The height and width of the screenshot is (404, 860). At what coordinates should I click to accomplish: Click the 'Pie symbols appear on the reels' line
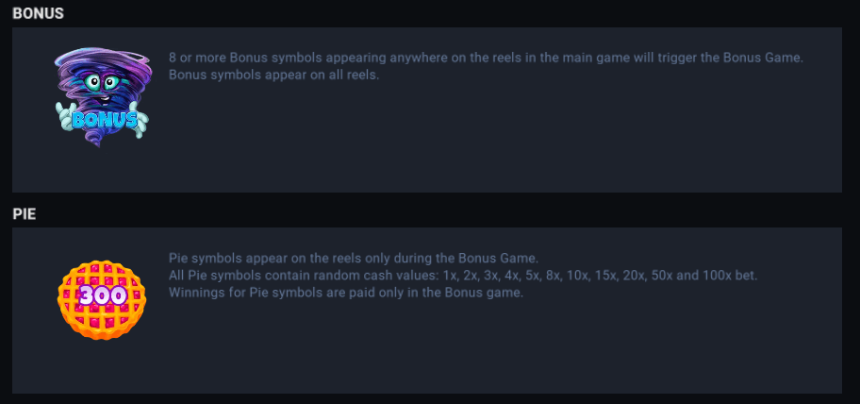tap(352, 258)
